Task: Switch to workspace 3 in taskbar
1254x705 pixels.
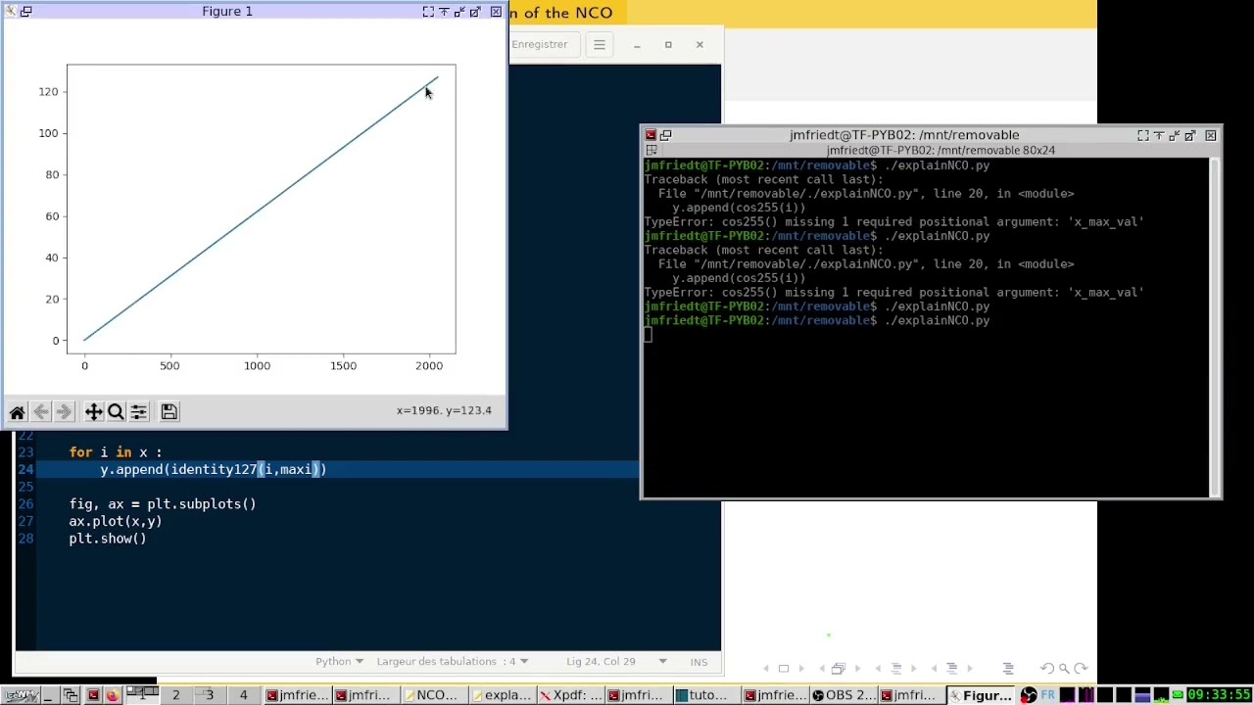Action: 209,695
